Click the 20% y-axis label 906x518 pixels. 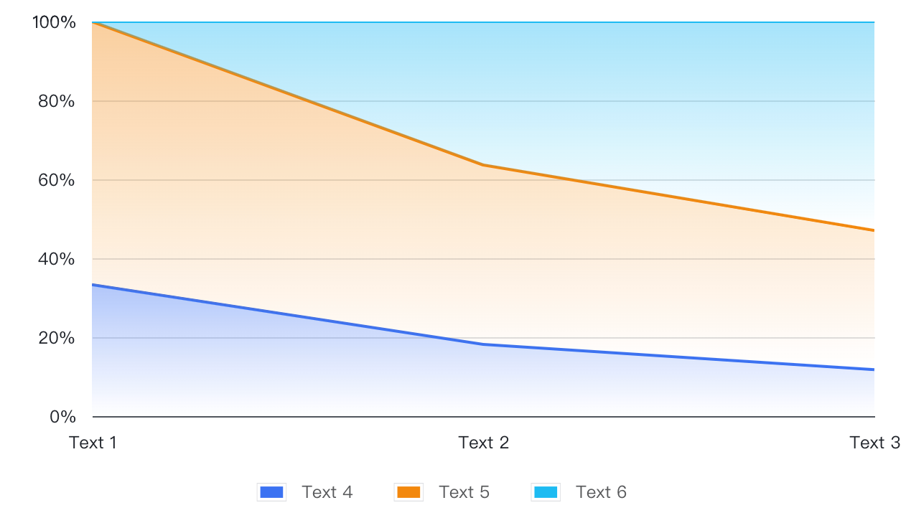point(57,338)
